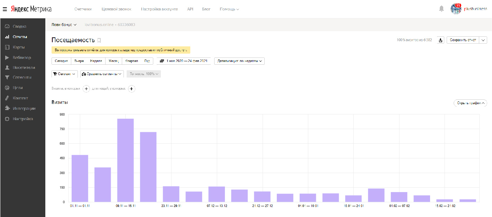Open the hamburger menu next to the Yandex Metrica logo
The height and width of the screenshot is (217, 492).
point(5,9)
